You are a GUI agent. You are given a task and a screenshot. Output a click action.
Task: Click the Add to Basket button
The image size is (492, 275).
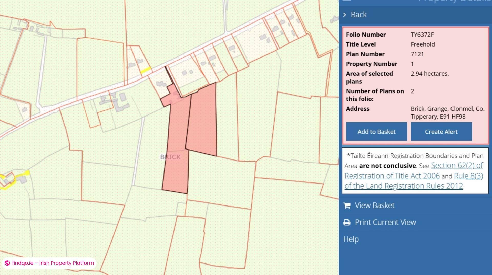pyautogui.click(x=376, y=131)
